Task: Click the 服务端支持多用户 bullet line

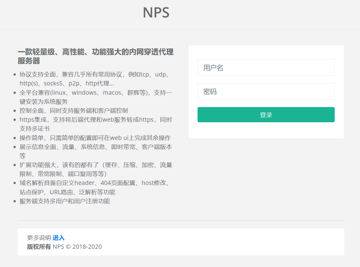Action: [x=65, y=201]
